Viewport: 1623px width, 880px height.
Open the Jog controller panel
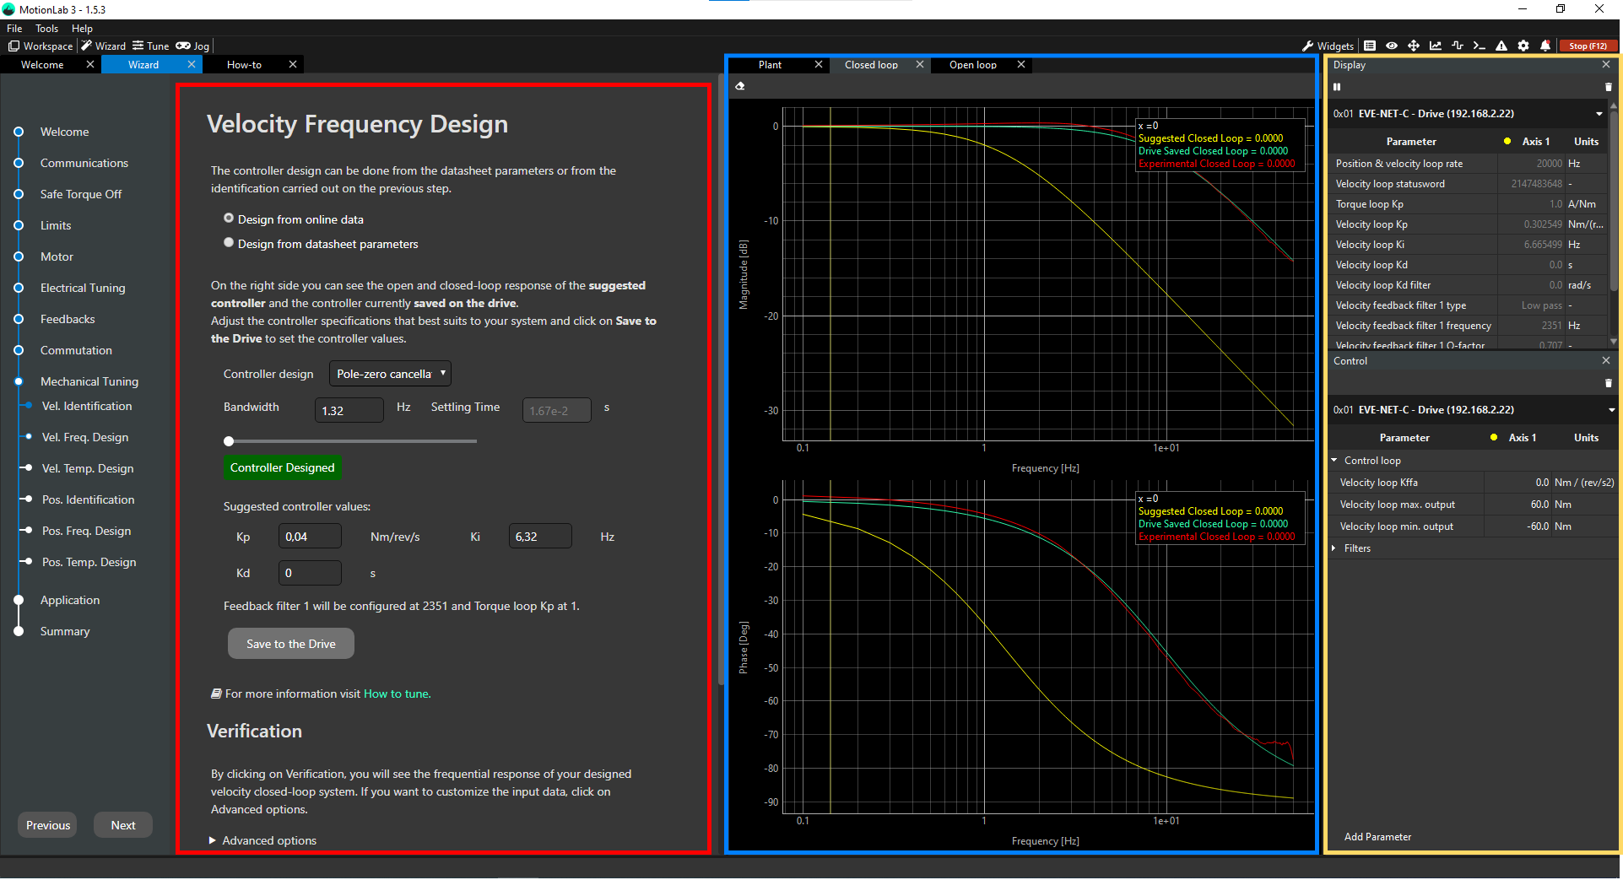pos(192,46)
